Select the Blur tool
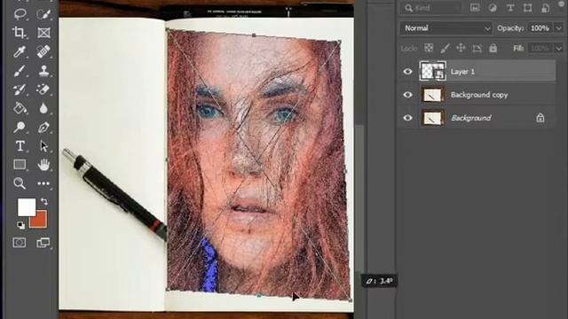This screenshot has width=568, height=319. 43,108
